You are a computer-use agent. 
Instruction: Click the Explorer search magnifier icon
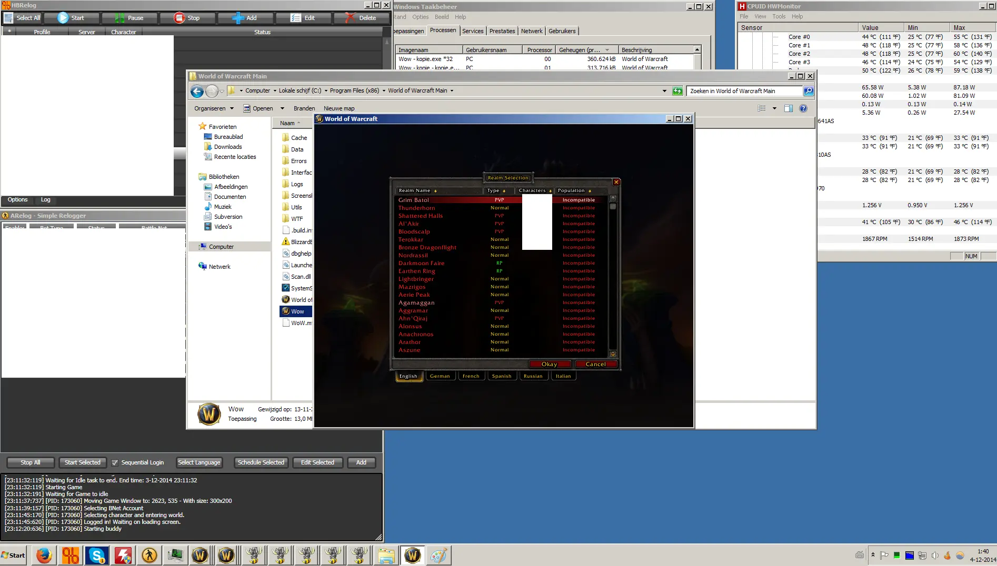click(809, 91)
